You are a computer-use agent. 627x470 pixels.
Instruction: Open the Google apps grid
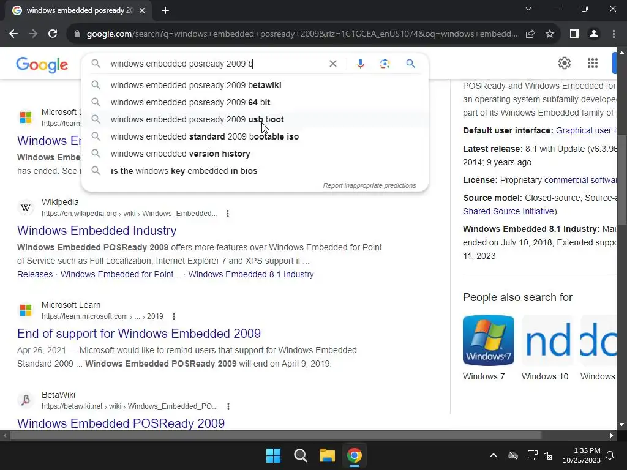tap(593, 63)
